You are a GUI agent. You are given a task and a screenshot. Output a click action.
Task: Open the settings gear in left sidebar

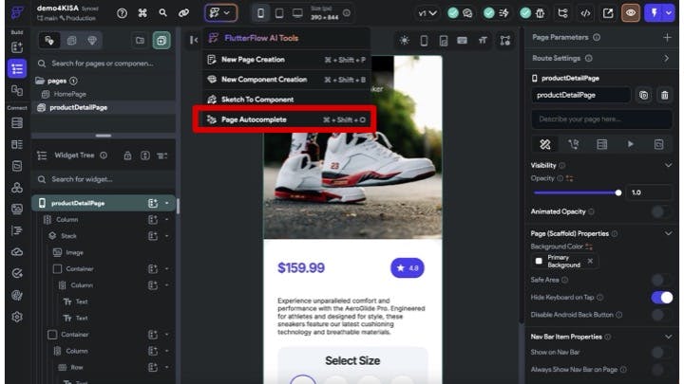tap(17, 317)
